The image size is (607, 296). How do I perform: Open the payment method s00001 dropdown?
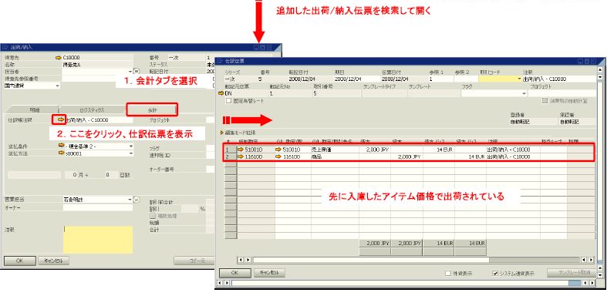tap(131, 153)
